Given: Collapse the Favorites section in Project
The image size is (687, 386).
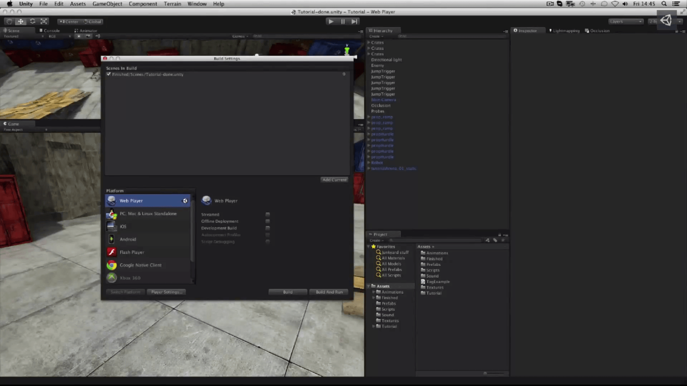Looking at the screenshot, I should point(369,247).
